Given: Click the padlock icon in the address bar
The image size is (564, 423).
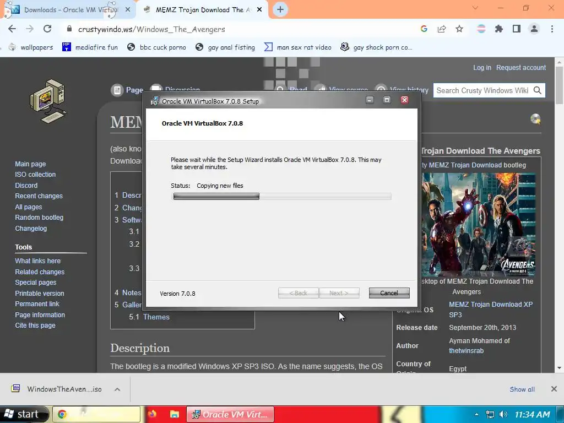Looking at the screenshot, I should [x=69, y=29].
